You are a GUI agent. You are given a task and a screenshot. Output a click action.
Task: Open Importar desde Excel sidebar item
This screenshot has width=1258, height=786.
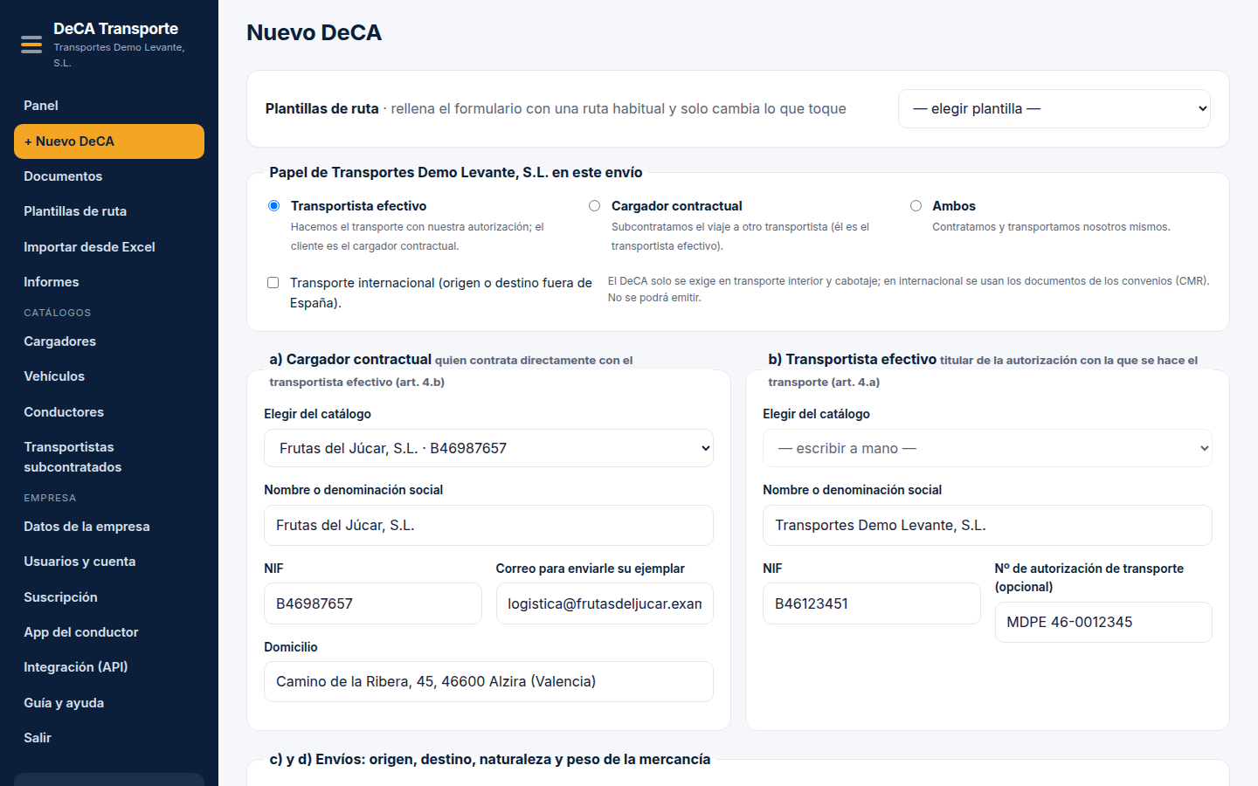click(109, 247)
